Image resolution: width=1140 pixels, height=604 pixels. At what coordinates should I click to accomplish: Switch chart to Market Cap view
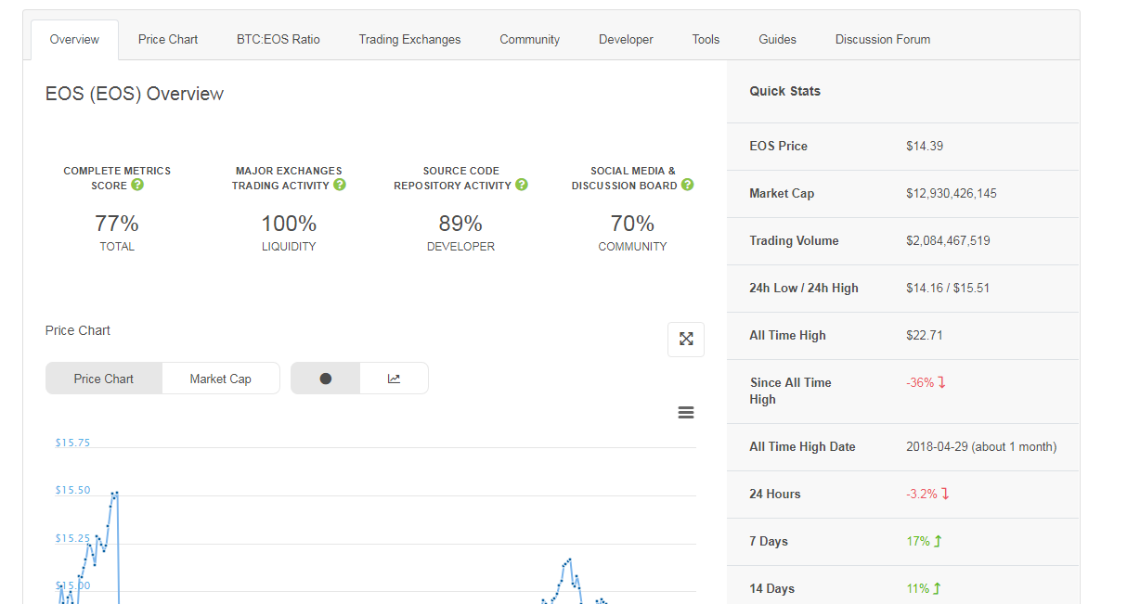(221, 379)
